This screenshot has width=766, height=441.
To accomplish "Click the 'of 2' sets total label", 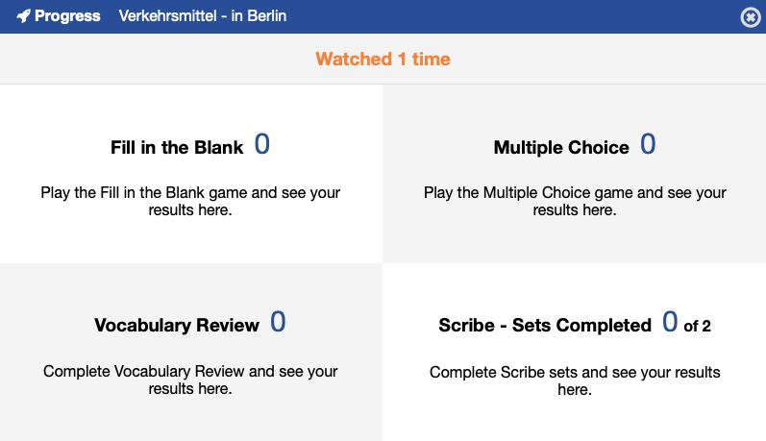I will coord(697,327).
